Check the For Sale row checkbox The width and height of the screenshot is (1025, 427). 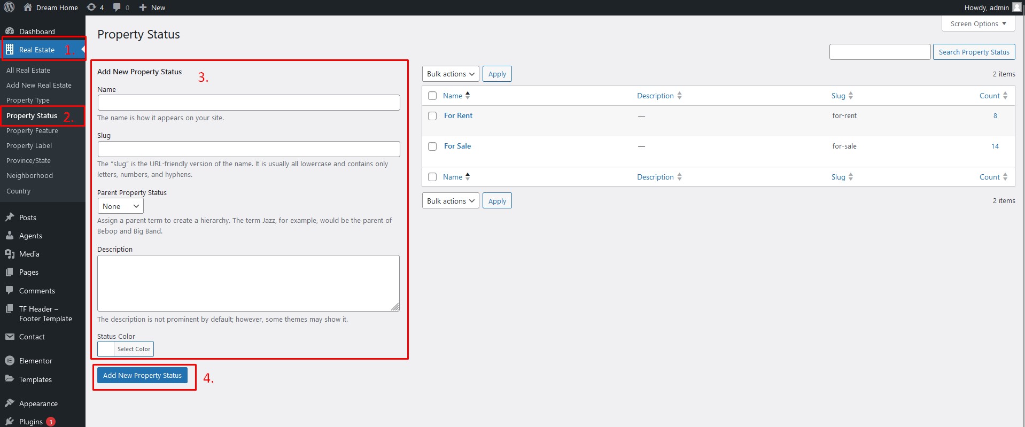coord(432,146)
